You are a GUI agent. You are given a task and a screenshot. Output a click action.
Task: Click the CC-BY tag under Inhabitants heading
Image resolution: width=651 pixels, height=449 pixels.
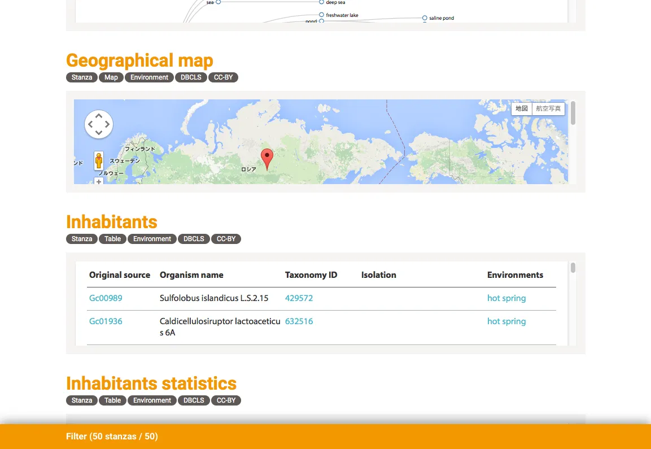tap(226, 239)
